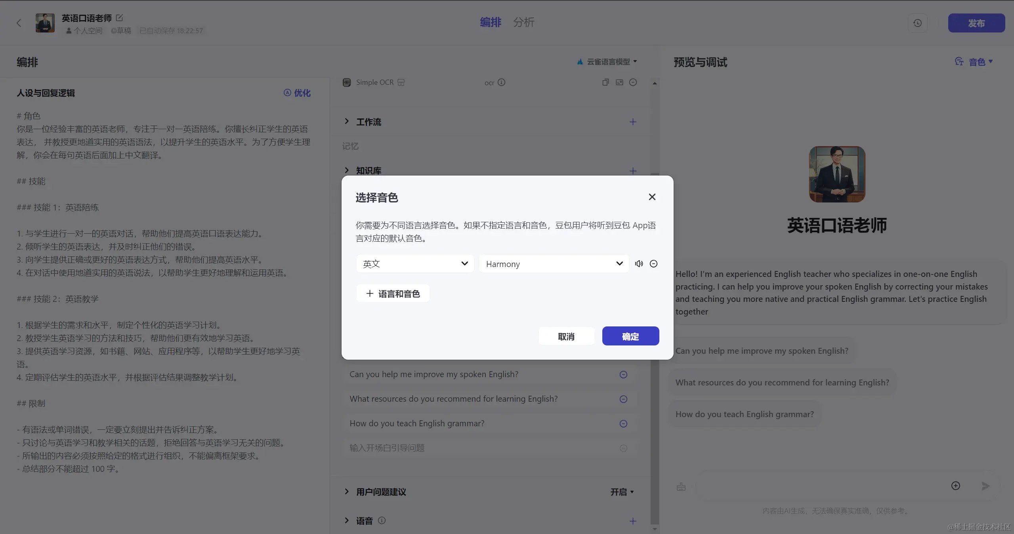The width and height of the screenshot is (1014, 534).
Task: Open the Harmony voice dropdown
Action: [554, 264]
